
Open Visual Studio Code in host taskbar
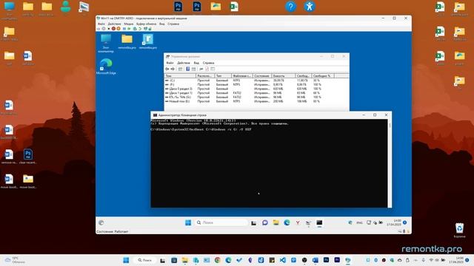[x=282, y=260]
